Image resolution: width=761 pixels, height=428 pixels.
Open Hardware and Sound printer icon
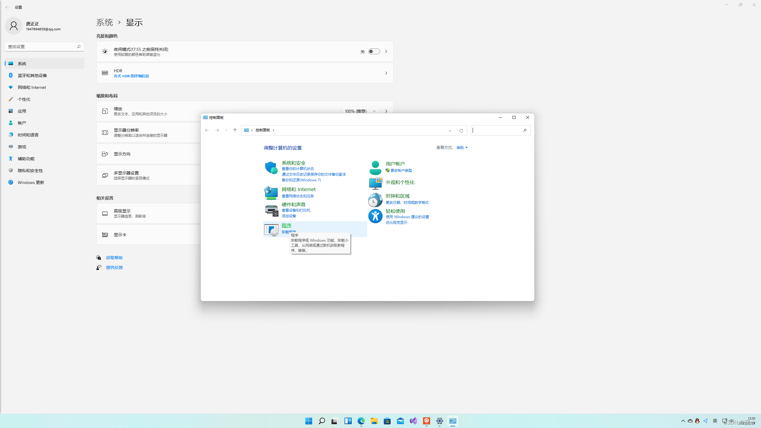point(271,211)
